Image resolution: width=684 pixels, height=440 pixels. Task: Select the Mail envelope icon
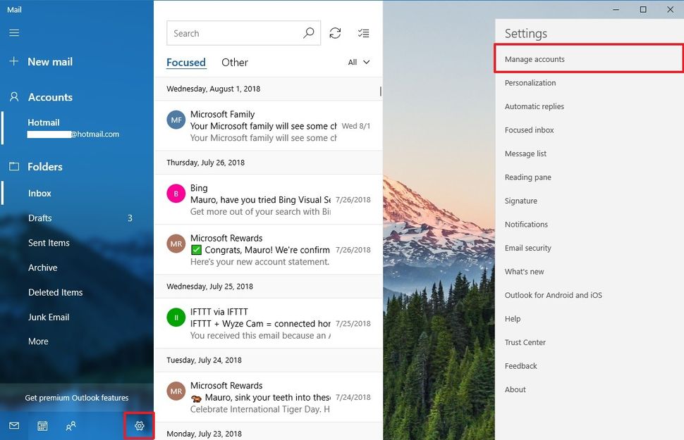(x=14, y=426)
